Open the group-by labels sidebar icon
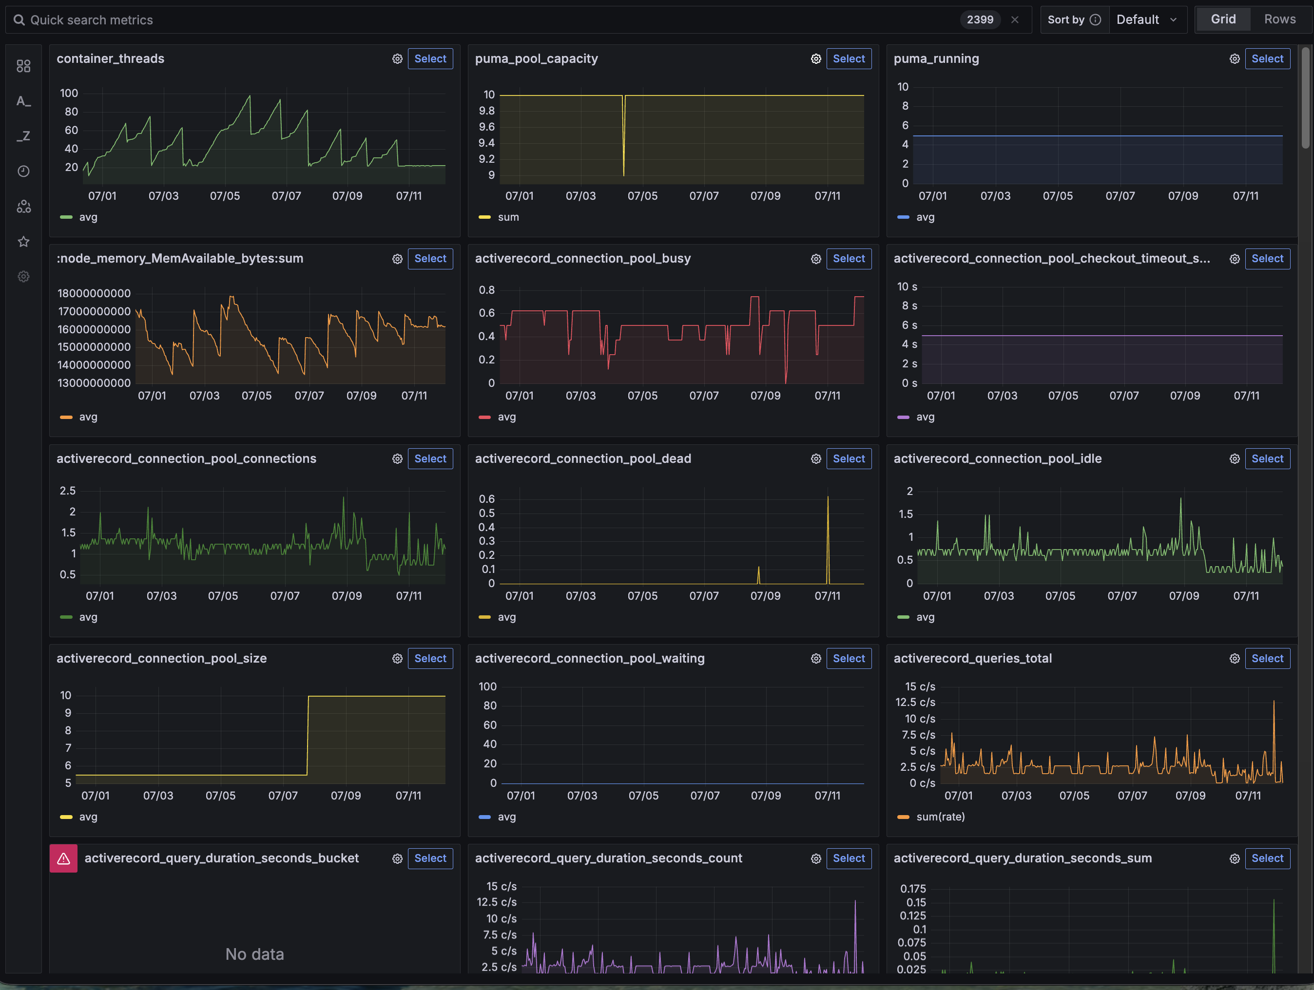This screenshot has width=1314, height=990. click(x=23, y=206)
